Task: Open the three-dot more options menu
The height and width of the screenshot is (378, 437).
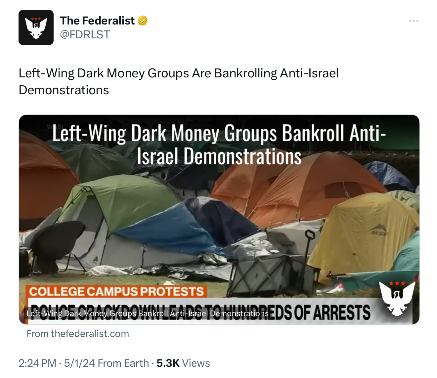Action: pos(414,21)
